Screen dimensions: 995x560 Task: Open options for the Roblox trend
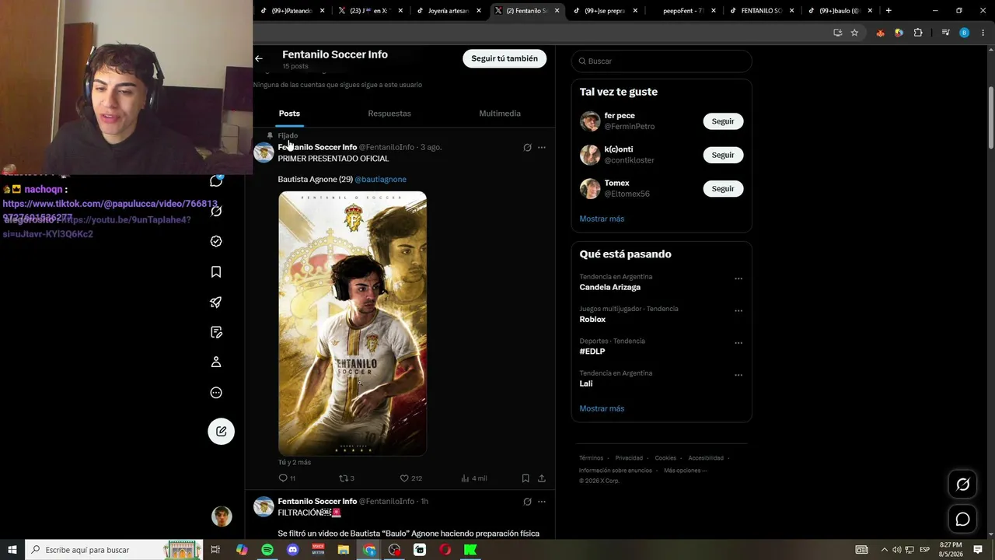pos(738,311)
